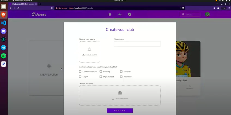
Task: Click the camera icon in avatar upload
Action: (89, 49)
